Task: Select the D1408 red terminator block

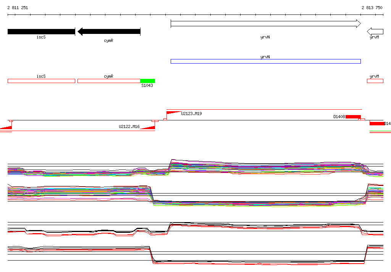Action: coord(353,117)
